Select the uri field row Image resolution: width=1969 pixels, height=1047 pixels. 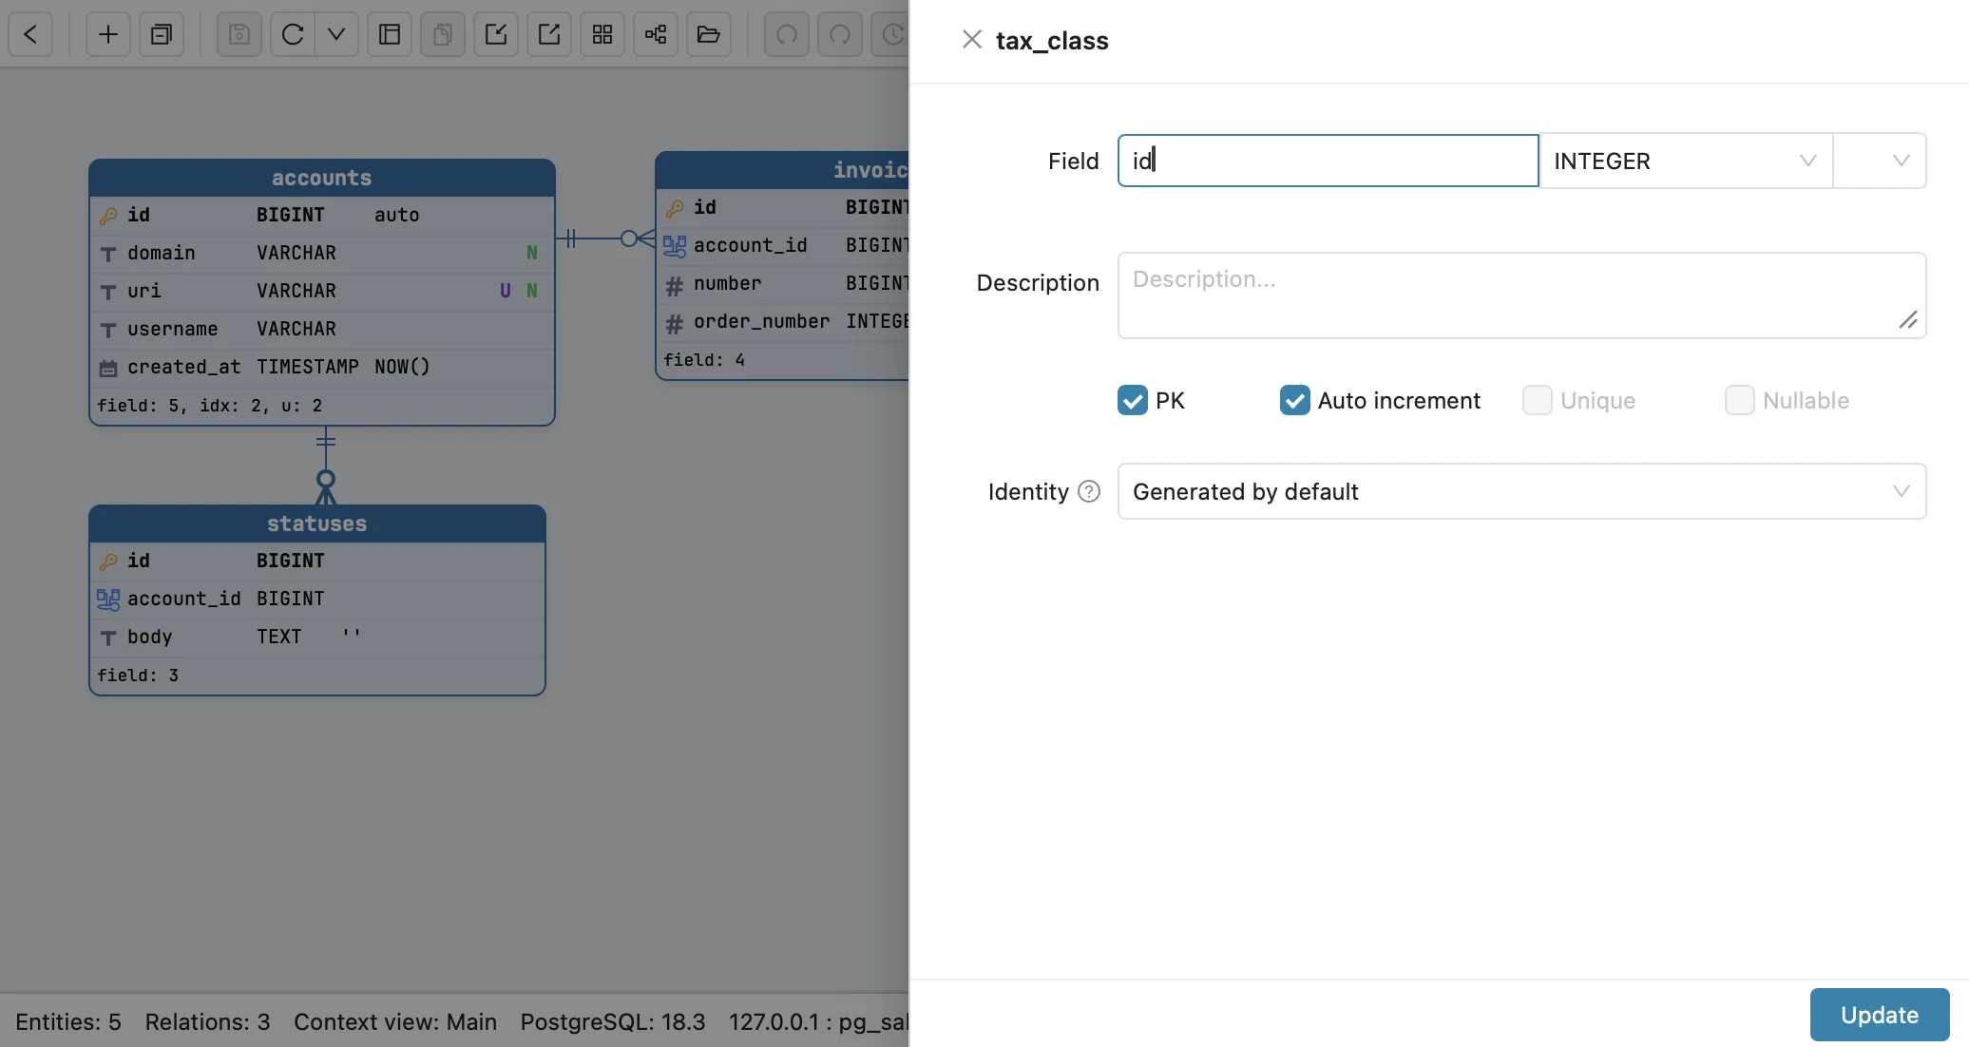(322, 291)
